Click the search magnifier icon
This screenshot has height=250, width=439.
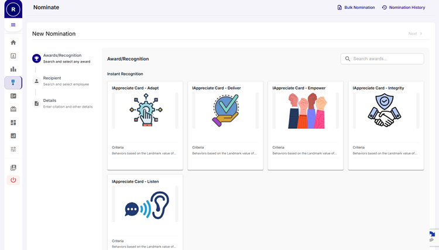click(x=348, y=59)
